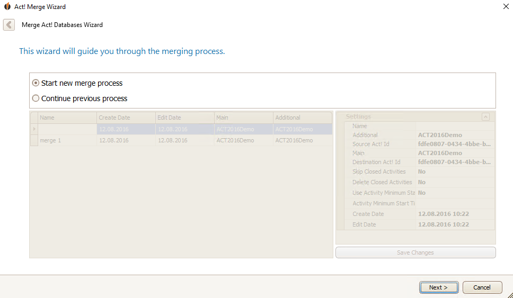
Task: Select the merge 1 row
Action: pos(182,140)
